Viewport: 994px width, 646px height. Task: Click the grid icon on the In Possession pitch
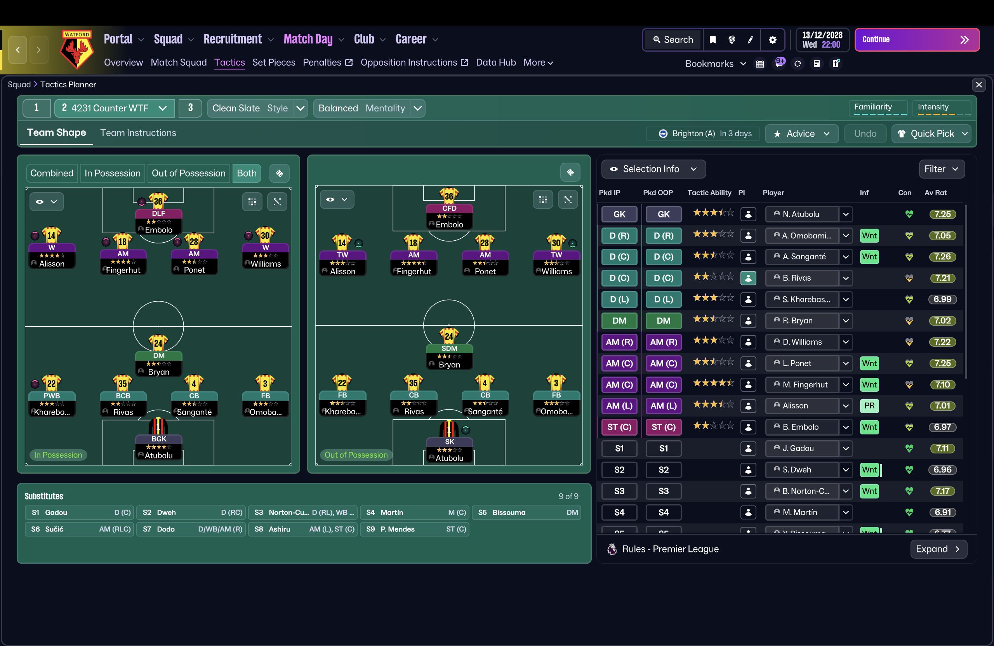tap(252, 202)
